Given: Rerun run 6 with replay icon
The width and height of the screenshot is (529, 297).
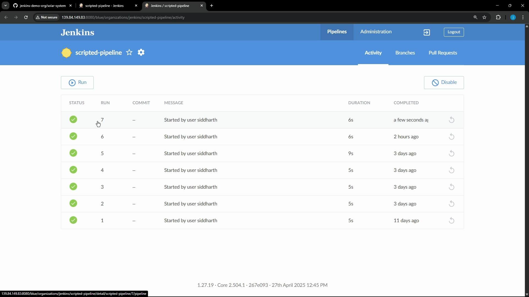Looking at the screenshot, I should 452,137.
